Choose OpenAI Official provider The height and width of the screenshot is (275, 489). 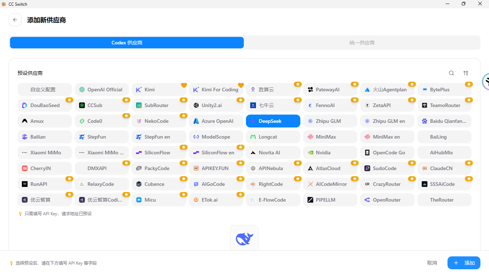(x=102, y=90)
